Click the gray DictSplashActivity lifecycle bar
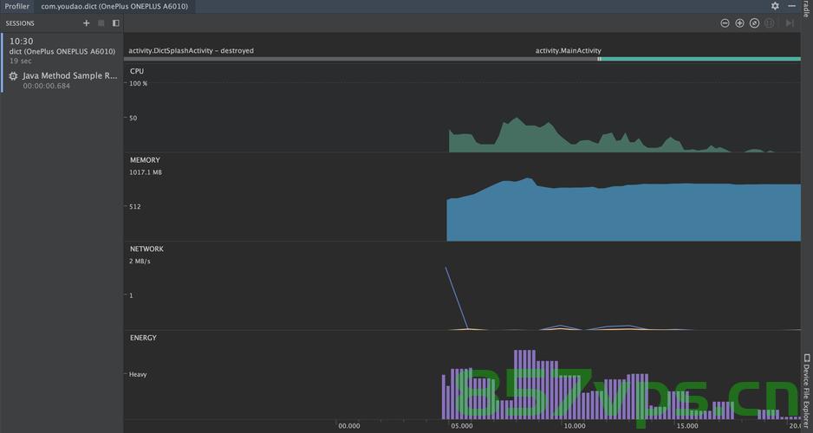This screenshot has height=433, width=813. click(x=361, y=59)
